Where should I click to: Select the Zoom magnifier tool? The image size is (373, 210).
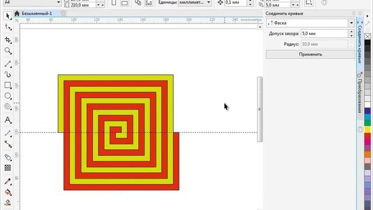click(8, 51)
